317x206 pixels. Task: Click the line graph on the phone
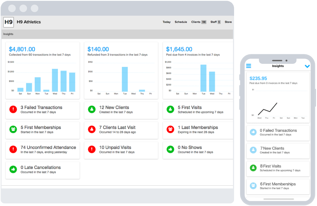tap(267, 109)
